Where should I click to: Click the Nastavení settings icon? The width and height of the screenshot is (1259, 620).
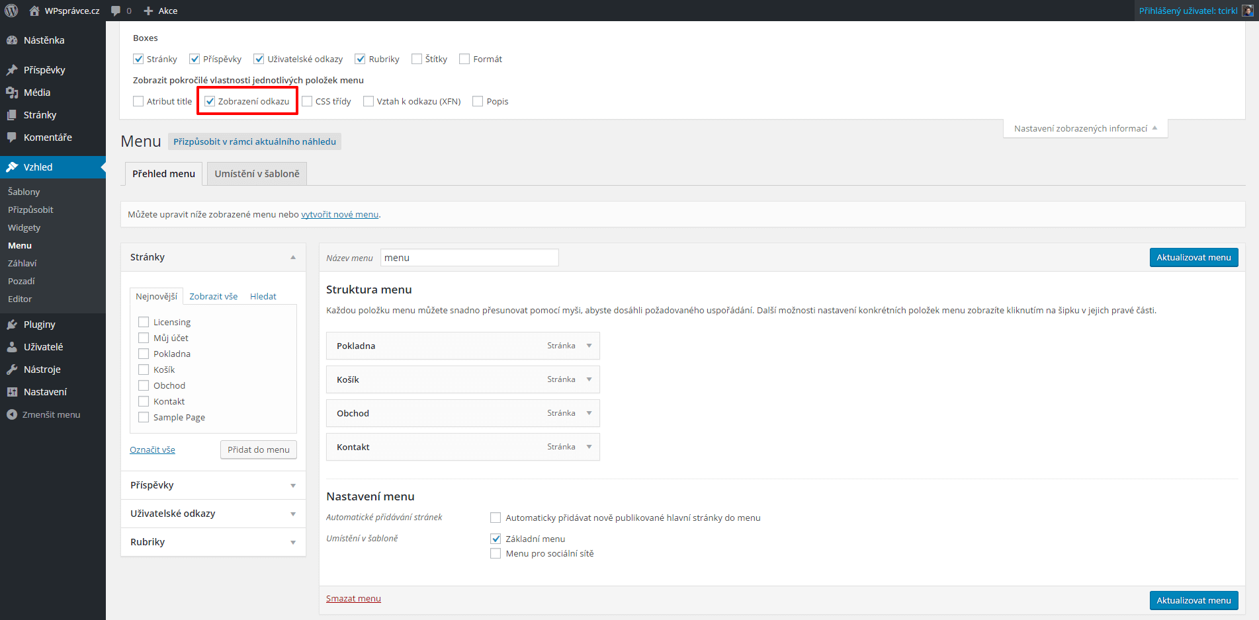click(x=12, y=392)
